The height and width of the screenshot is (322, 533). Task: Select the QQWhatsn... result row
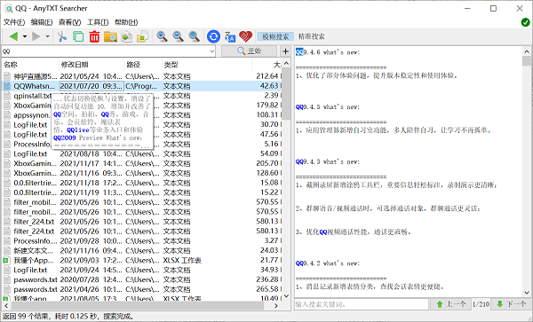pyautogui.click(x=142, y=86)
